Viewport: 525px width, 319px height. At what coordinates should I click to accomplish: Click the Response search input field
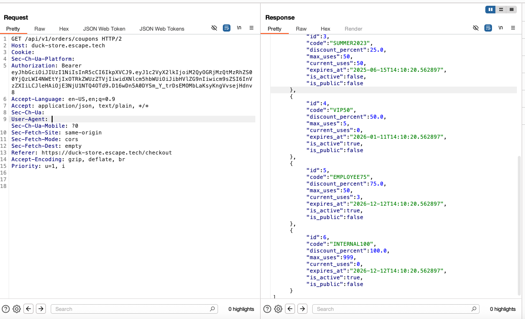392,309
